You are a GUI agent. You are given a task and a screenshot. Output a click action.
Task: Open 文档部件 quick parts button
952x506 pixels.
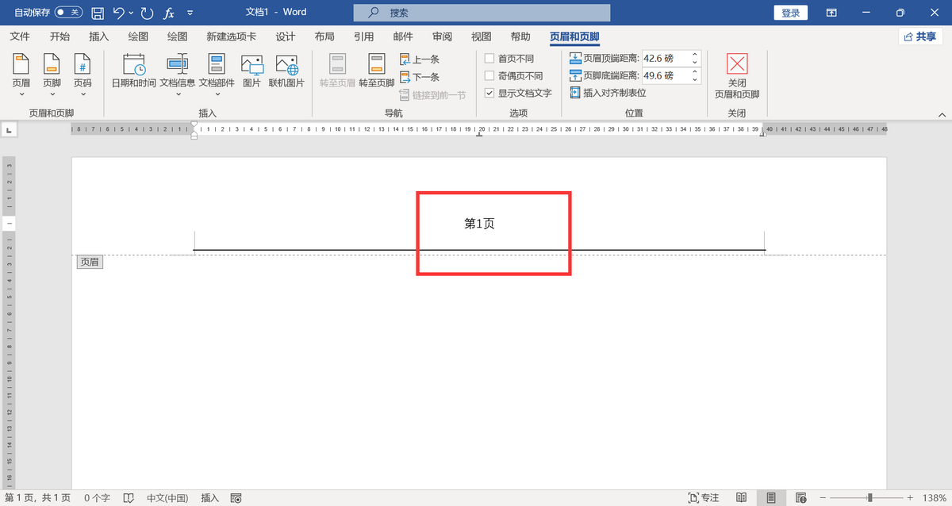coord(217,75)
